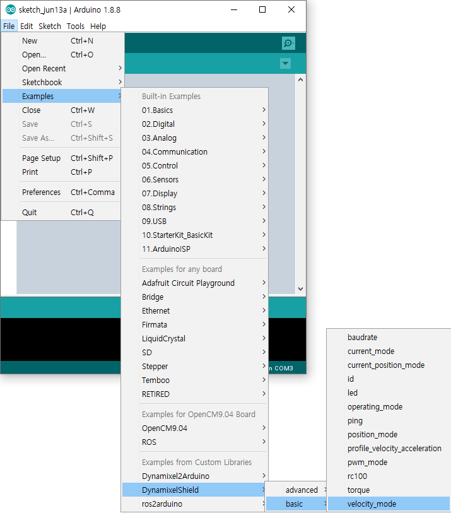Select the profile_velocity_acceleration example
The width and height of the screenshot is (451, 513).
pyautogui.click(x=394, y=449)
